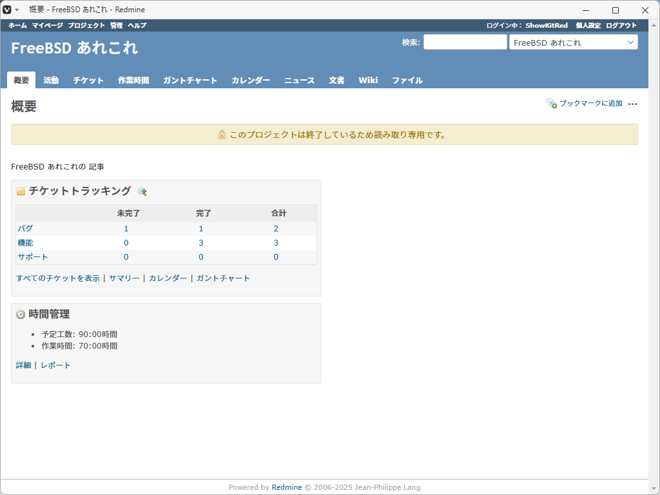Image resolution: width=660 pixels, height=495 pixels.
Task: Click ログアウト to sign out
Action: 620,25
